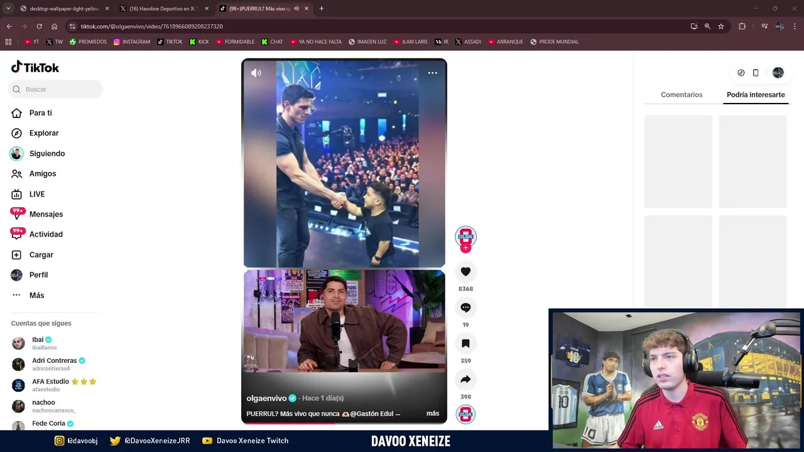Open the INSTAGRAM bookmark
Image resolution: width=804 pixels, height=452 pixels.
[x=132, y=42]
